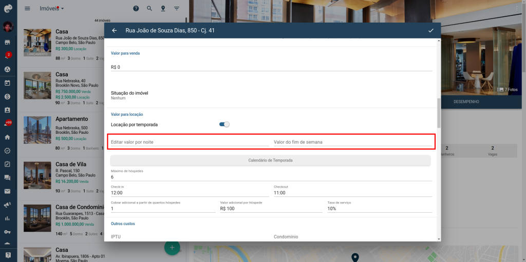This screenshot has height=262, width=526.
Task: Click the map pin icon in the Imóveis toolbar
Action: point(163,8)
